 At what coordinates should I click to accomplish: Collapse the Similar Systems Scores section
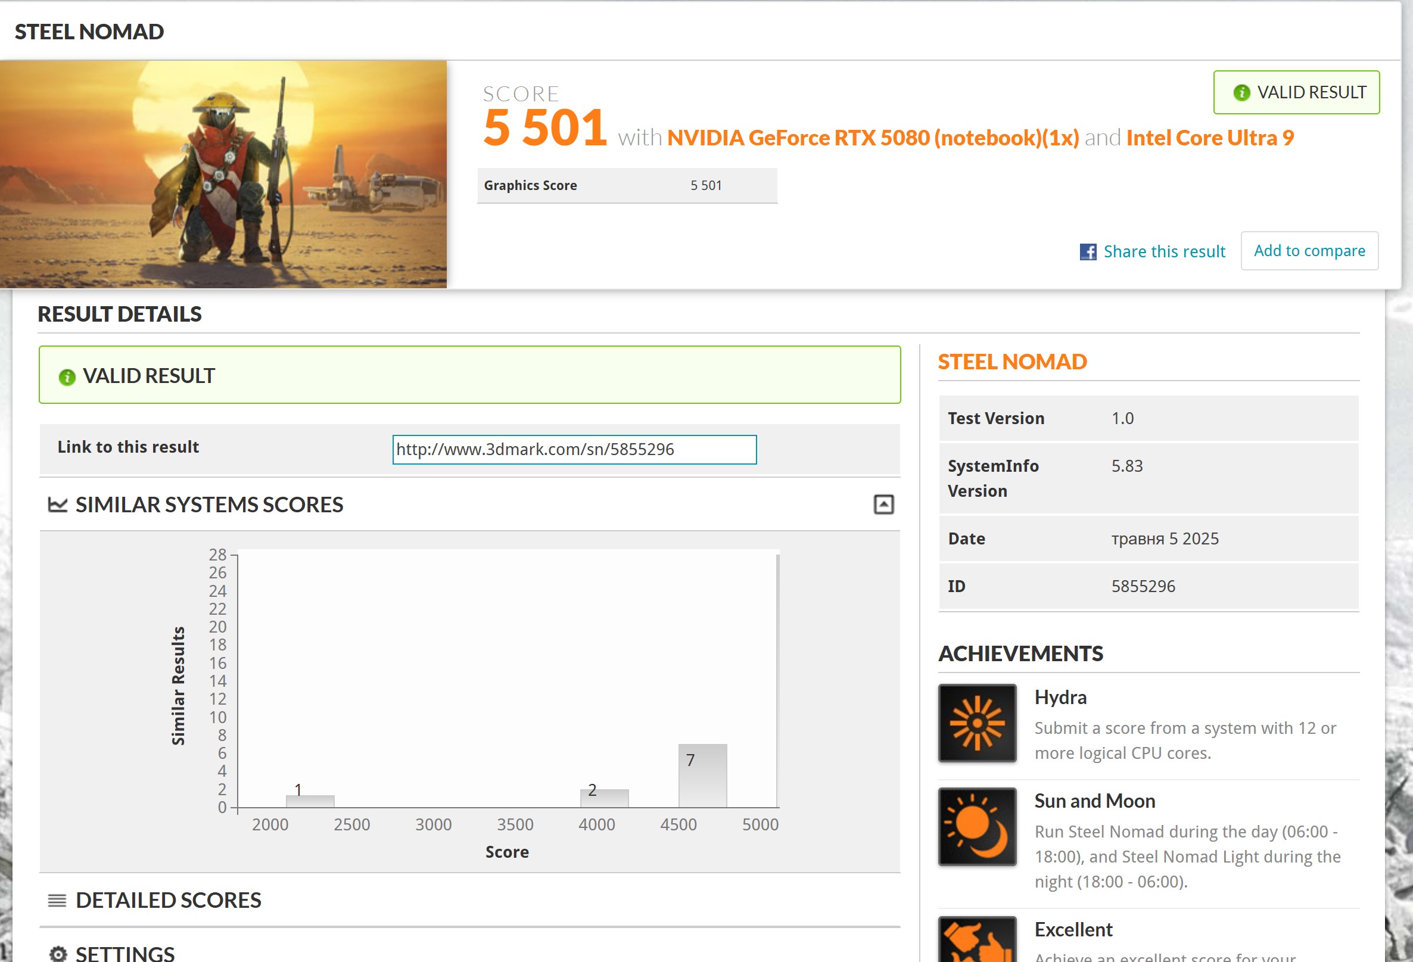[x=883, y=504]
